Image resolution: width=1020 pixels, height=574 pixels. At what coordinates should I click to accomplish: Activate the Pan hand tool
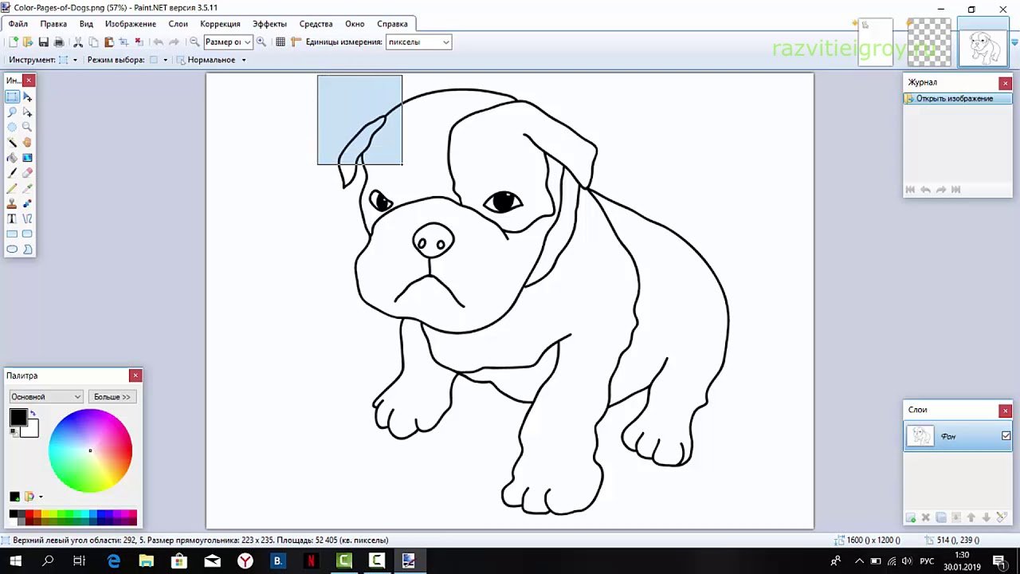(x=27, y=143)
